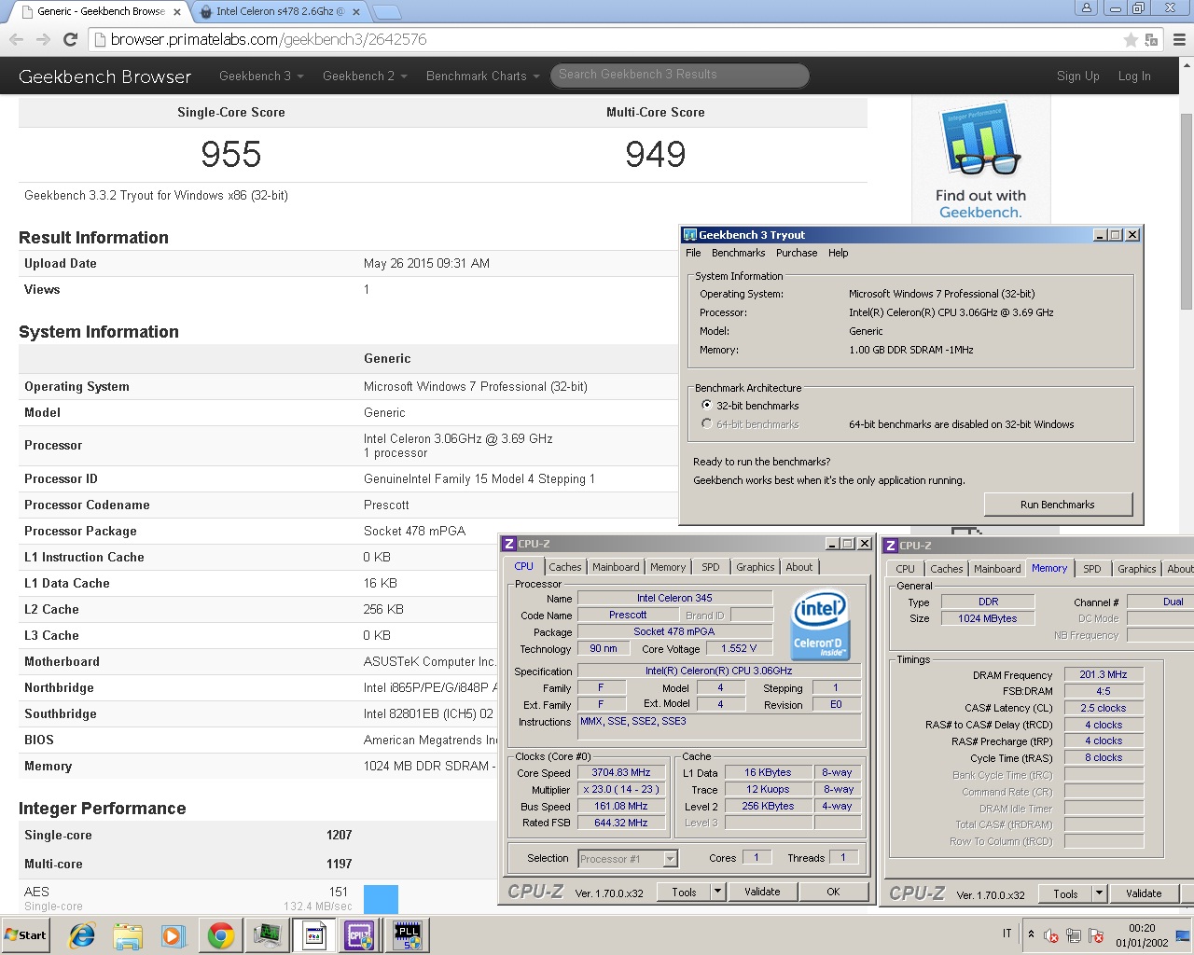Open the Processor #1 selection combo box
This screenshot has height=955, width=1194.
[628, 859]
